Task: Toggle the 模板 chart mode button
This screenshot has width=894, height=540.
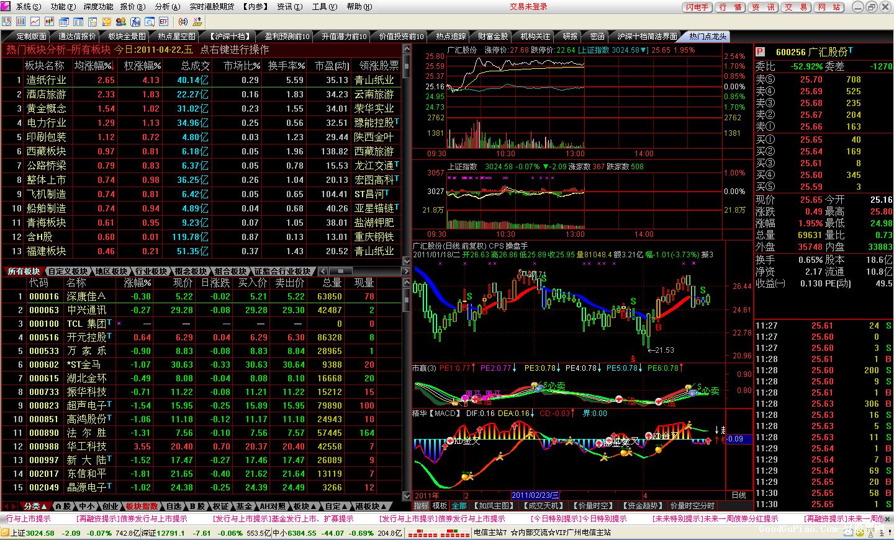Action: tap(440, 506)
